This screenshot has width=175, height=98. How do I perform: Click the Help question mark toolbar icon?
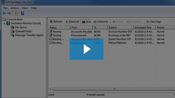coord(23,13)
